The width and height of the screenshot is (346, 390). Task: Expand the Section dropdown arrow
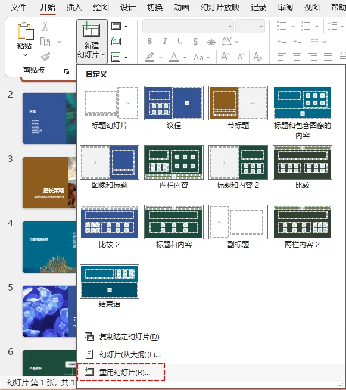coord(126,57)
